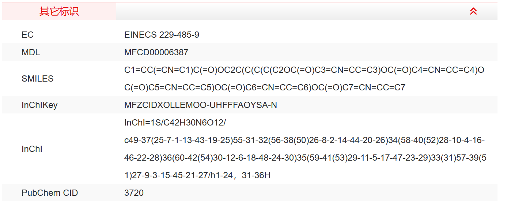Image resolution: width=507 pixels, height=202 pixels.
Task: Click the MDL row label
Action: (x=31, y=52)
